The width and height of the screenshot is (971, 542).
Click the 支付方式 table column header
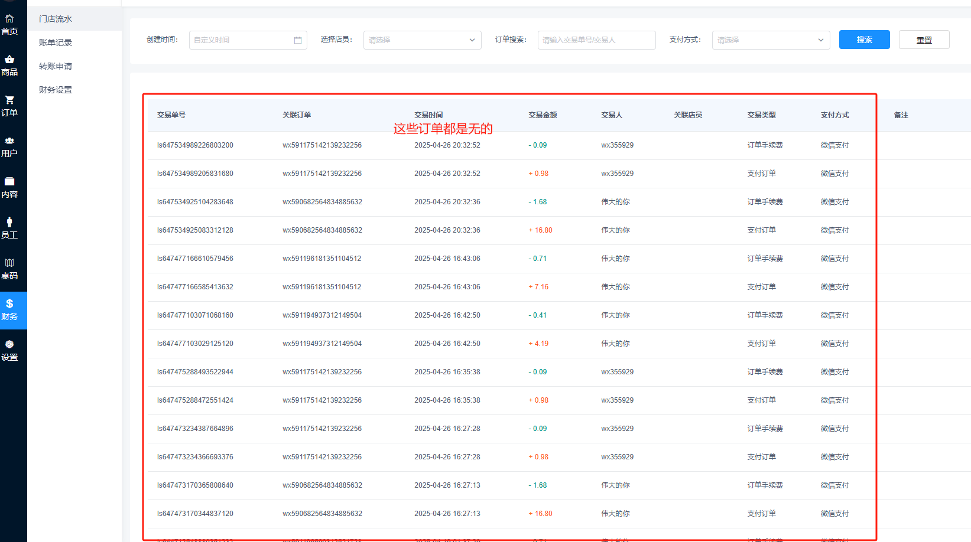[834, 115]
